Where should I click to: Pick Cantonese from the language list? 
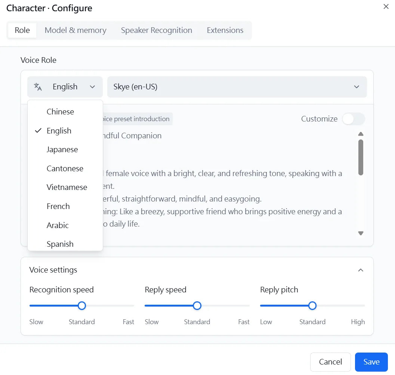click(x=65, y=168)
